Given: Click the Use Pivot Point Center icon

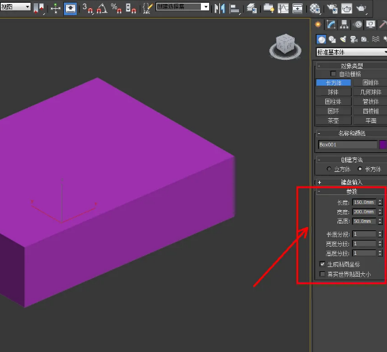Looking at the screenshot, I should click(39, 8).
